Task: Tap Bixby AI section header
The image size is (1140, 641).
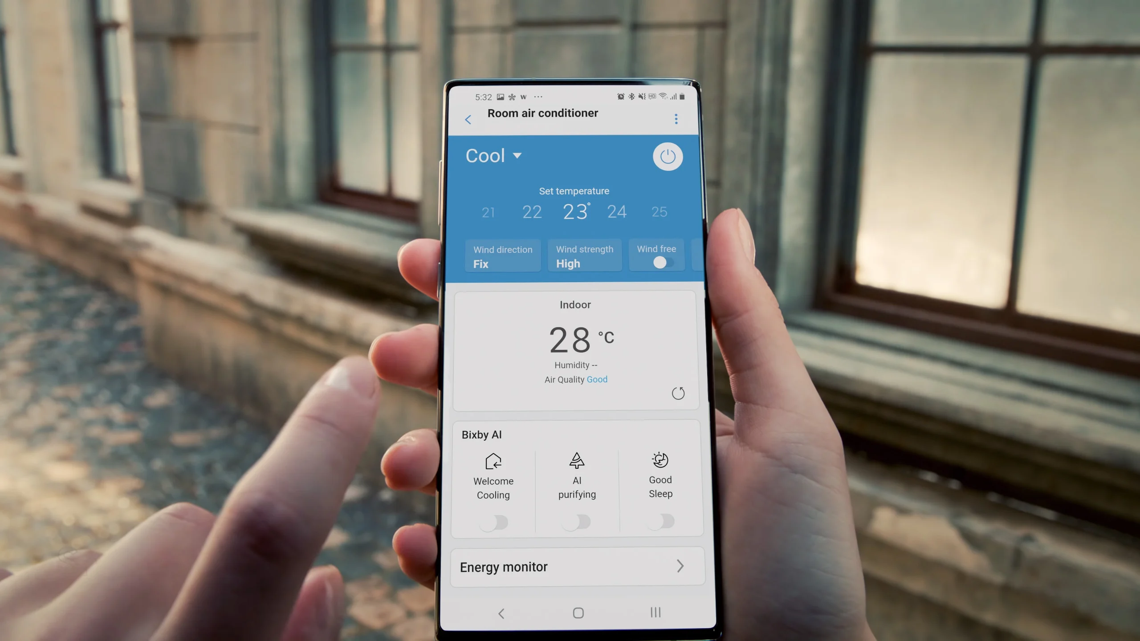Action: coord(481,435)
